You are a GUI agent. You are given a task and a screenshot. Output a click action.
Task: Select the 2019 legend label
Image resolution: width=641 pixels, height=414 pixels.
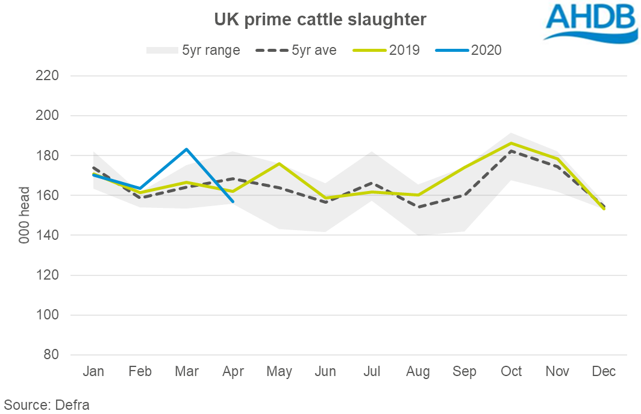coord(404,50)
